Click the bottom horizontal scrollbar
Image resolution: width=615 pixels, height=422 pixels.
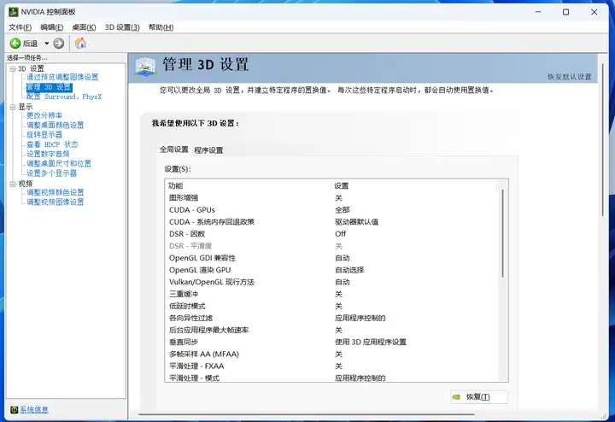(x=306, y=414)
